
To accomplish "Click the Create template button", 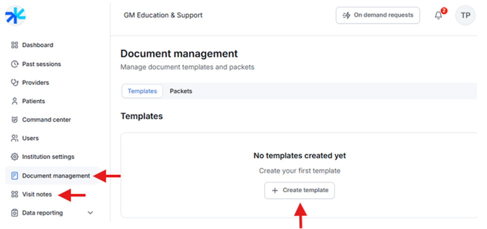I will (300, 190).
